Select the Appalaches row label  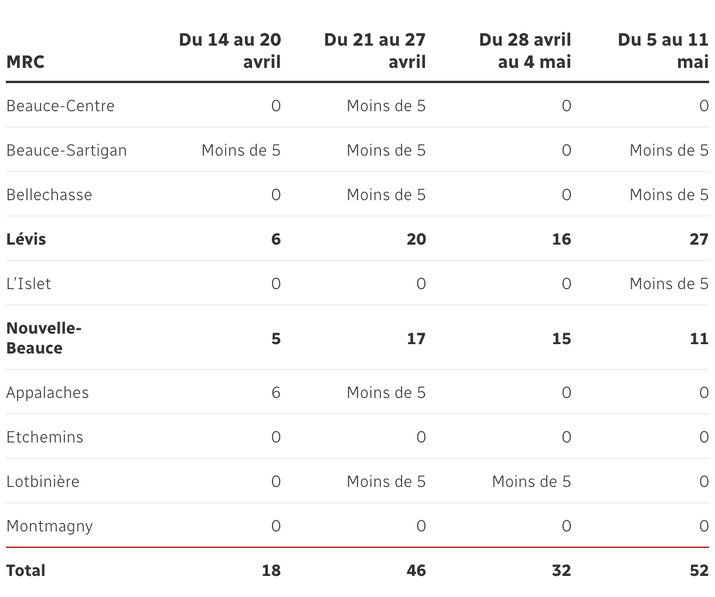47,393
